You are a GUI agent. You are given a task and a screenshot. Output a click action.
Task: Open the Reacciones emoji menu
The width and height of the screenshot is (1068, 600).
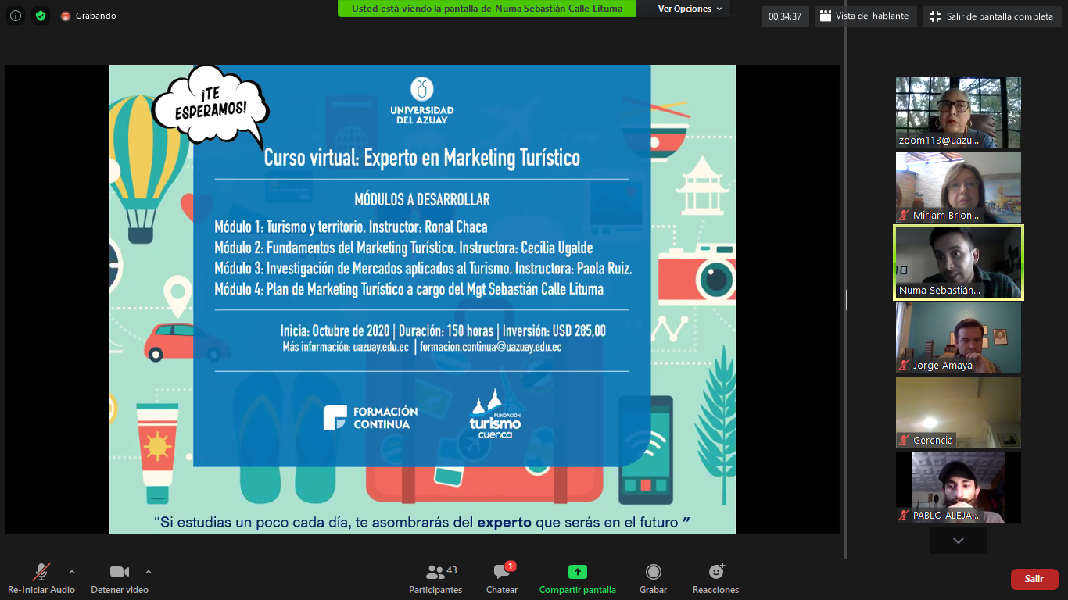point(715,579)
